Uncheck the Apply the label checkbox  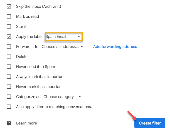coord(9,36)
